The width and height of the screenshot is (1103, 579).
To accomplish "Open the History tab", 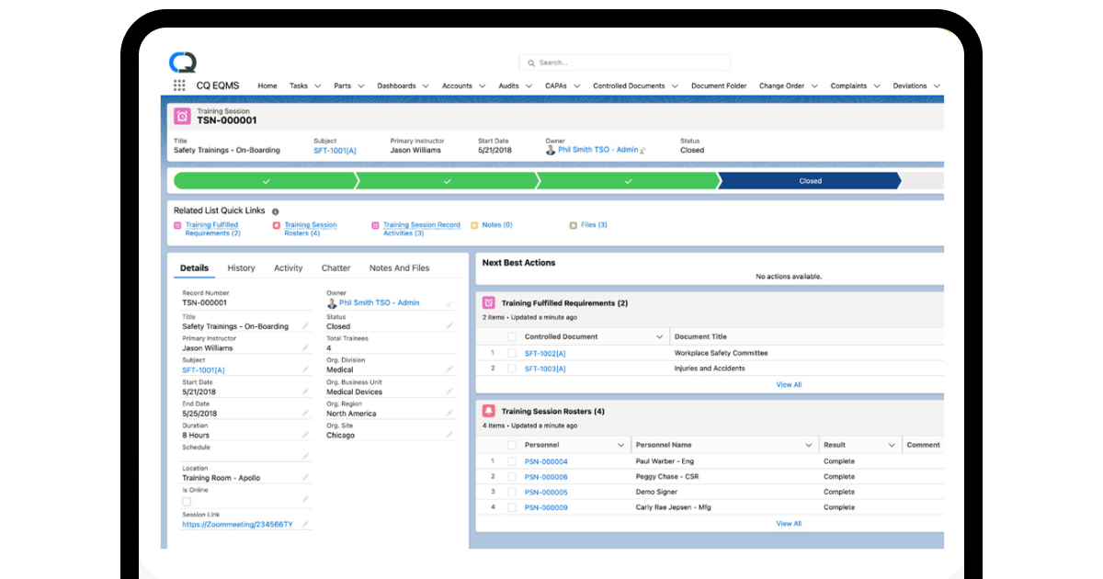I will point(240,267).
